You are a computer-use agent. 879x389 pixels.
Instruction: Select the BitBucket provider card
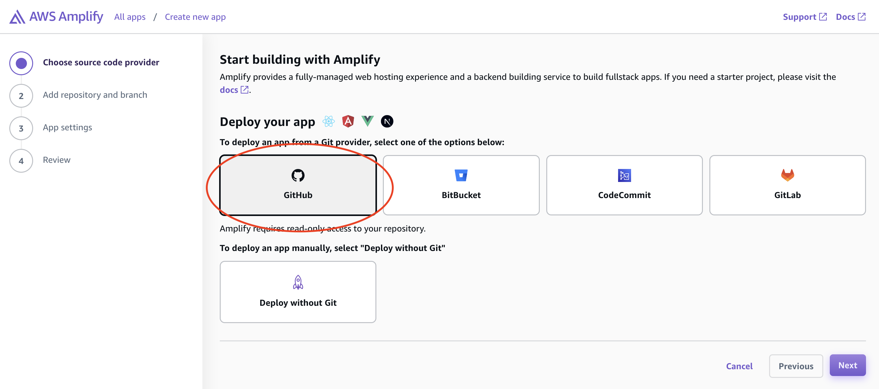pyautogui.click(x=461, y=185)
